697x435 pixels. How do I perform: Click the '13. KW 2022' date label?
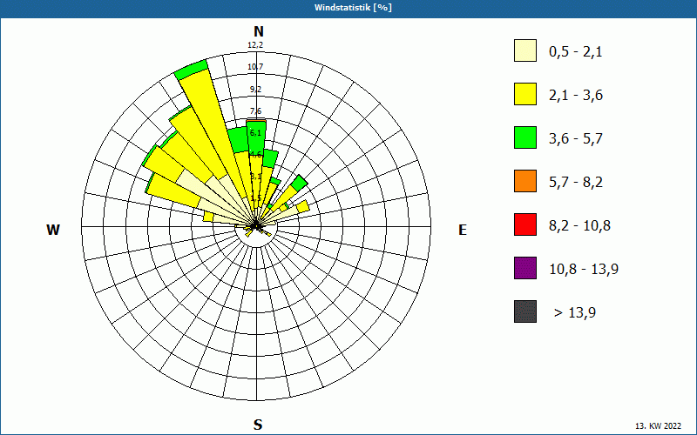click(x=658, y=426)
